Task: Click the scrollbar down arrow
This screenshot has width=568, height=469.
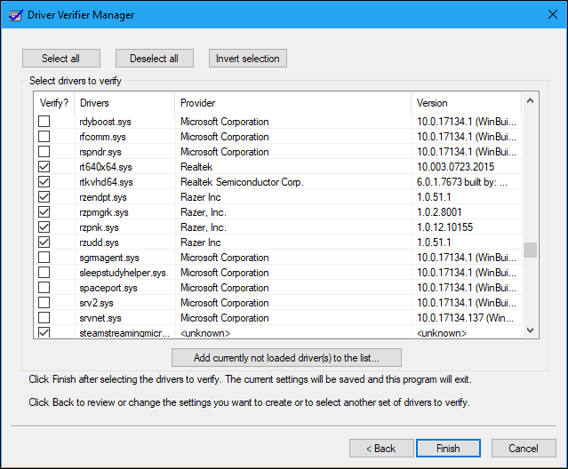Action: tap(530, 330)
